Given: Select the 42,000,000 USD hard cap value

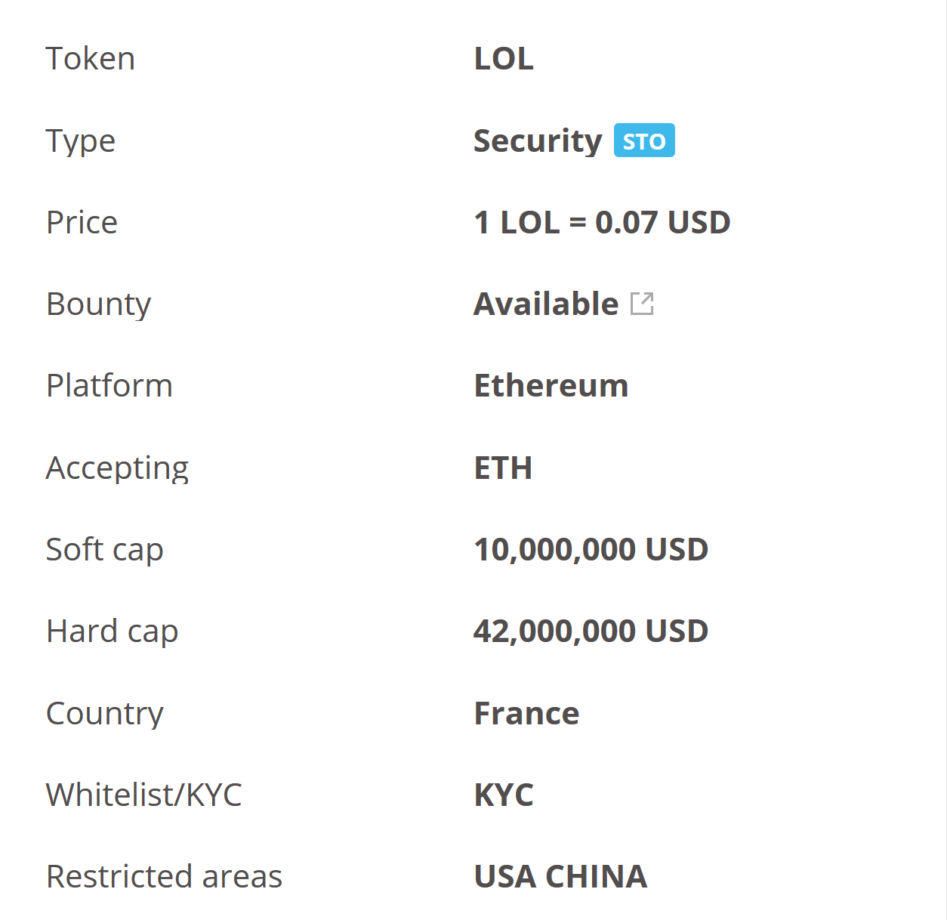Looking at the screenshot, I should 591,631.
